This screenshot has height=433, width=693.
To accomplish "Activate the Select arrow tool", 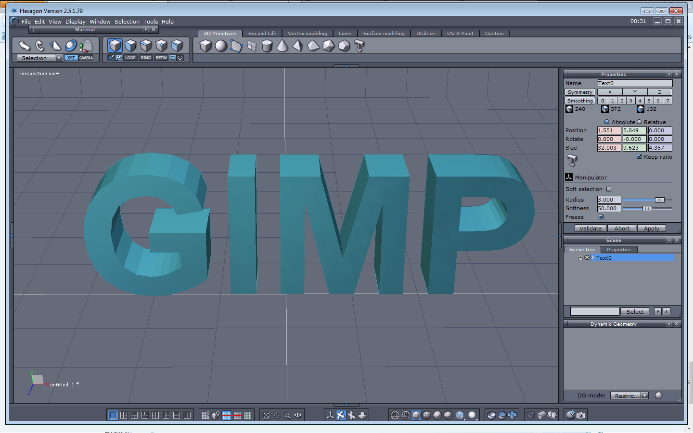I will tap(25, 46).
